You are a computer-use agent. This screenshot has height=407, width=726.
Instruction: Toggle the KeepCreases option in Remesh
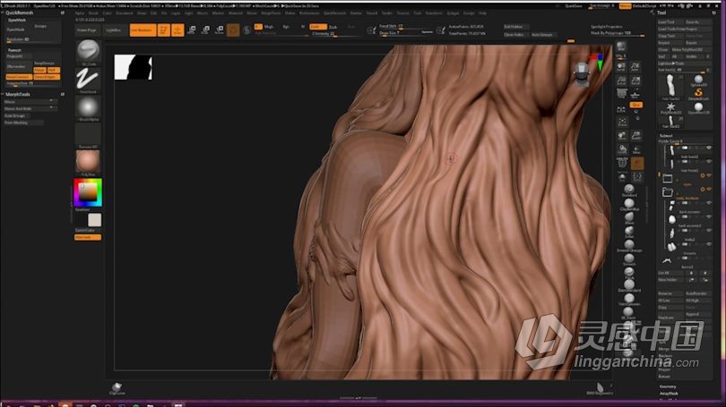click(x=19, y=77)
